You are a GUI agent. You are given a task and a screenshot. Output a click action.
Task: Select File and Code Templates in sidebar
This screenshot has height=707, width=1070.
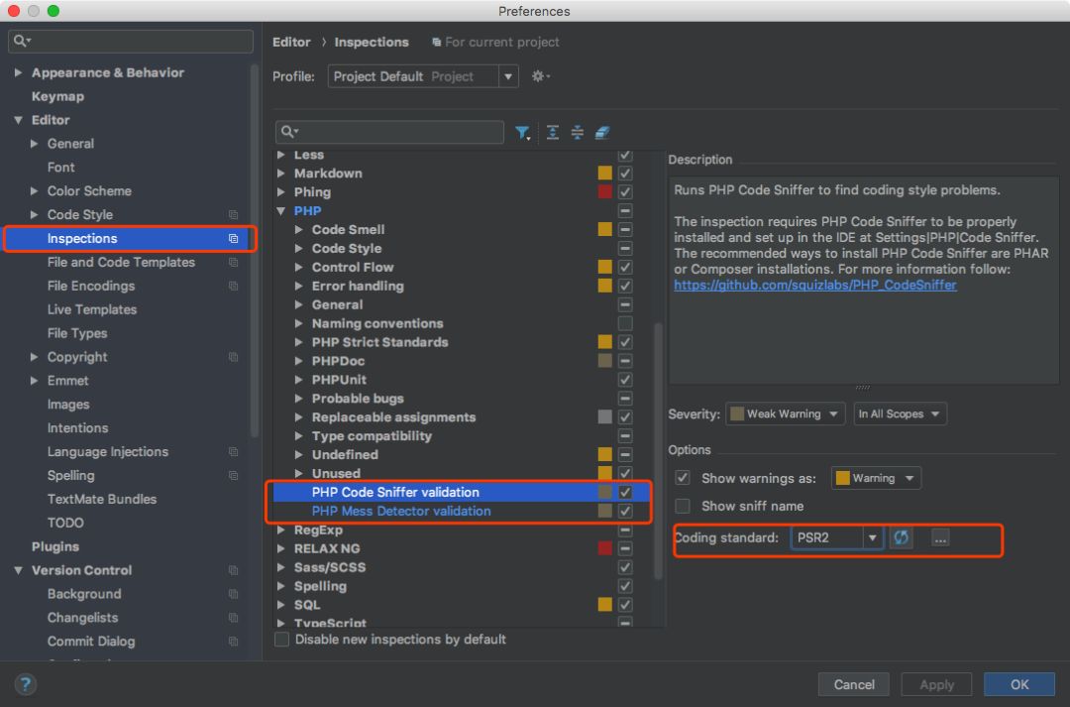pos(121,263)
